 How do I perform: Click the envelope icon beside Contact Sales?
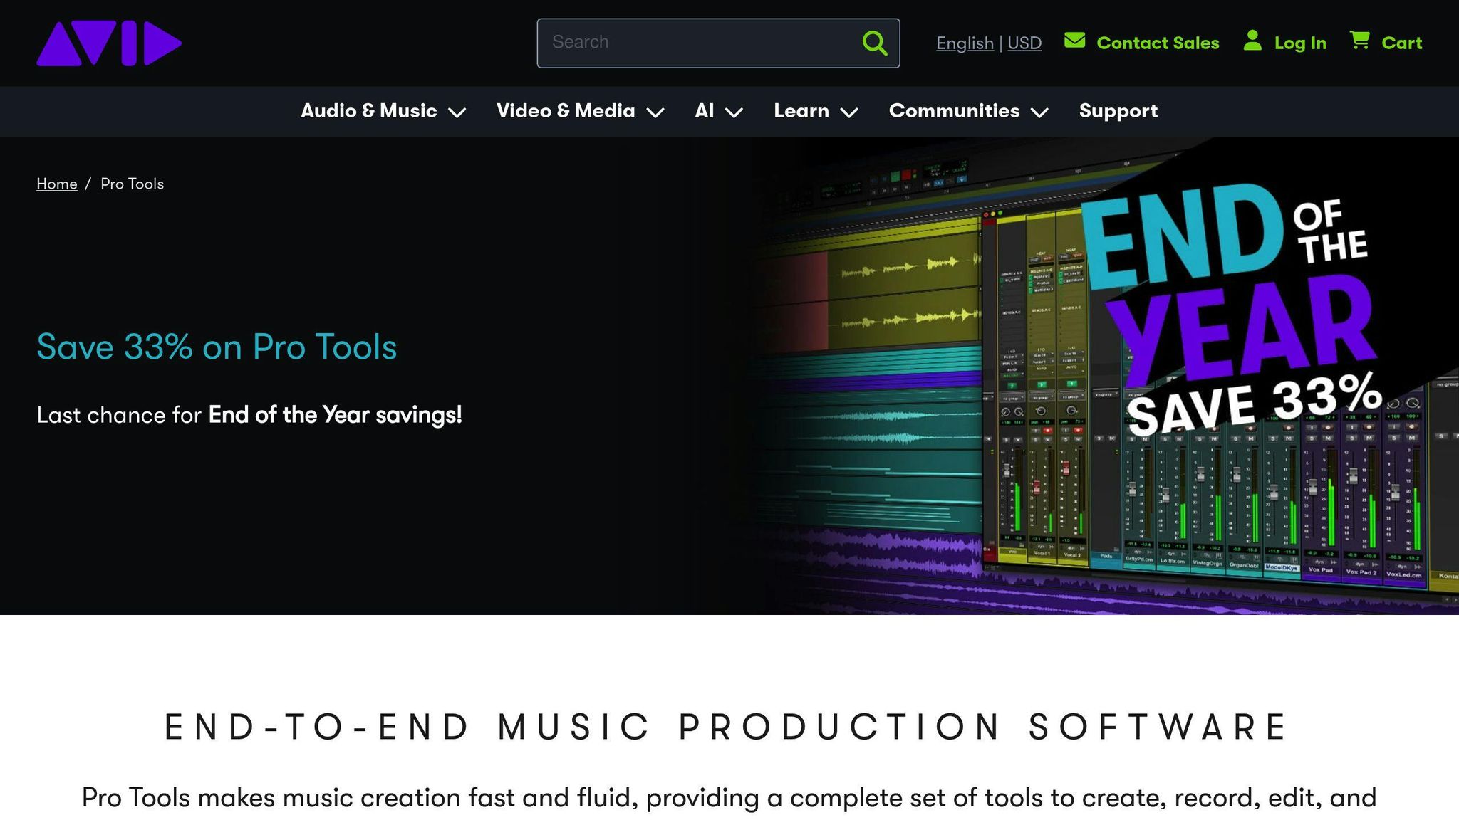1076,41
